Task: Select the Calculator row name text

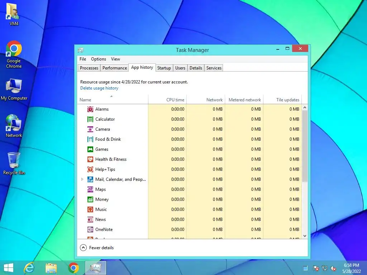Action: (x=105, y=119)
